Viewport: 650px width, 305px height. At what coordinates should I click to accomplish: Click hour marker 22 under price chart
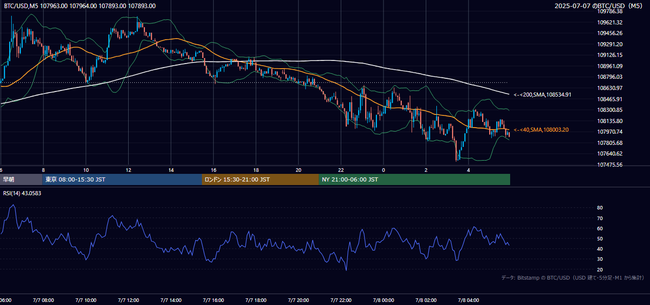tap(341, 170)
